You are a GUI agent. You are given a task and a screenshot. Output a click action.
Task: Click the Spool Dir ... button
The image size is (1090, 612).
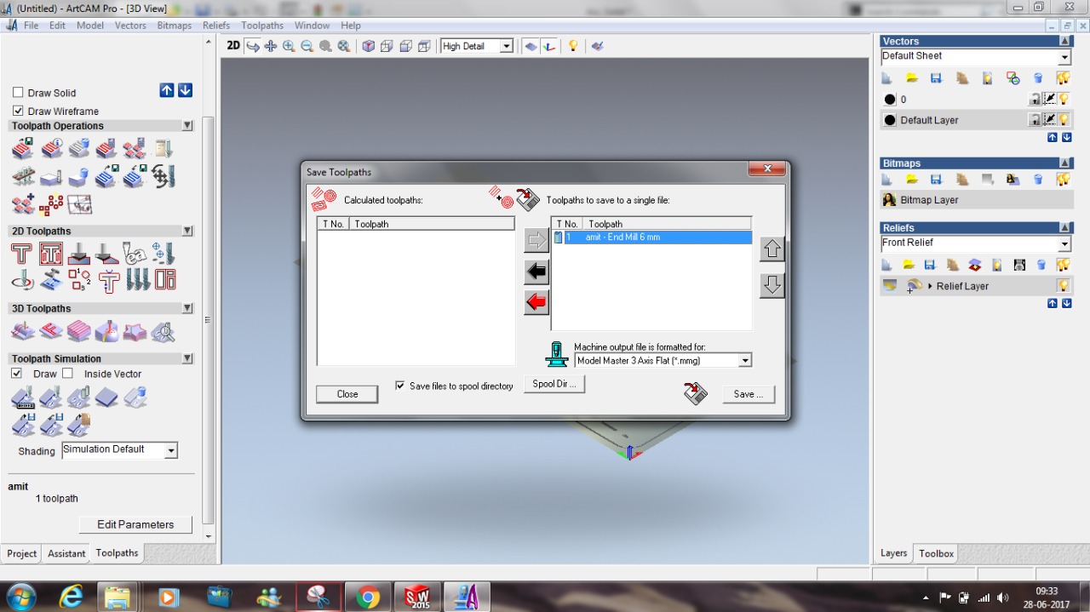coord(554,384)
